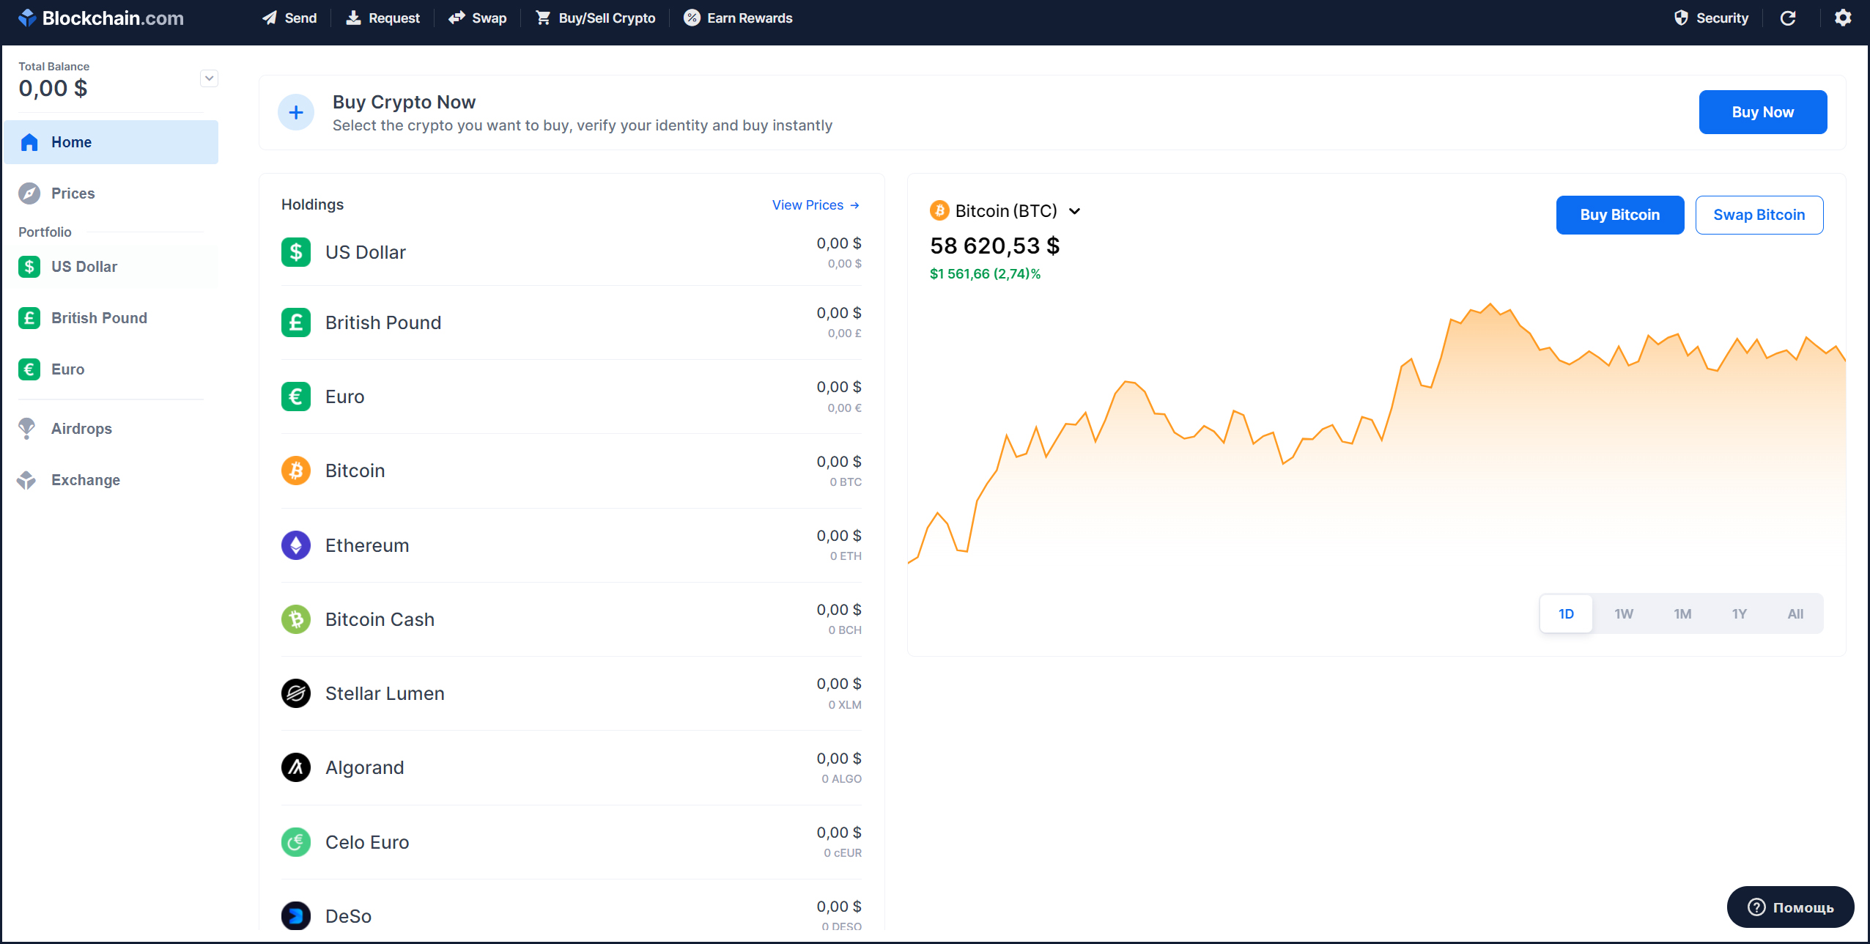Click the Swap Bitcoin button
1870x944 pixels.
pyautogui.click(x=1759, y=215)
